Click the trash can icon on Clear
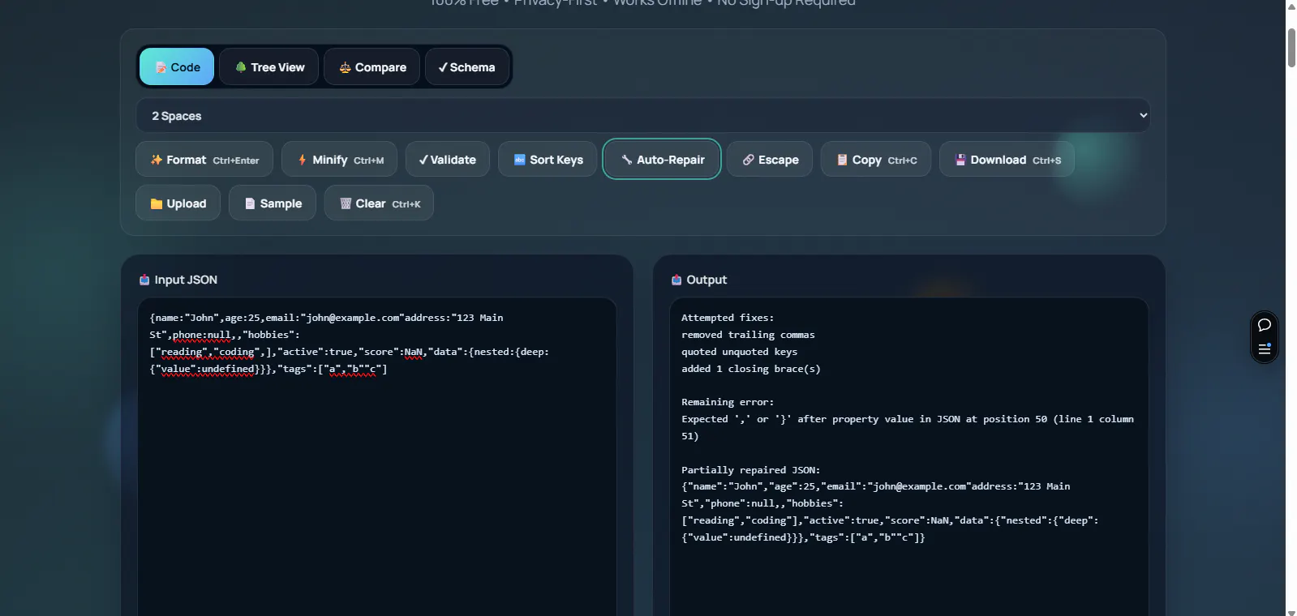The image size is (1297, 616). point(346,203)
